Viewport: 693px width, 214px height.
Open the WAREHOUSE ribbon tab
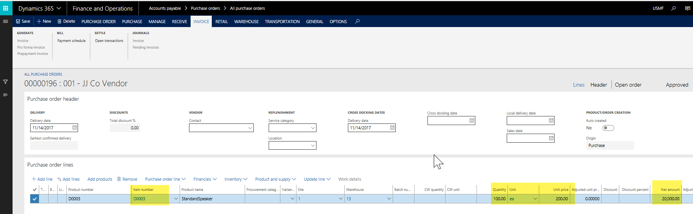click(x=246, y=22)
